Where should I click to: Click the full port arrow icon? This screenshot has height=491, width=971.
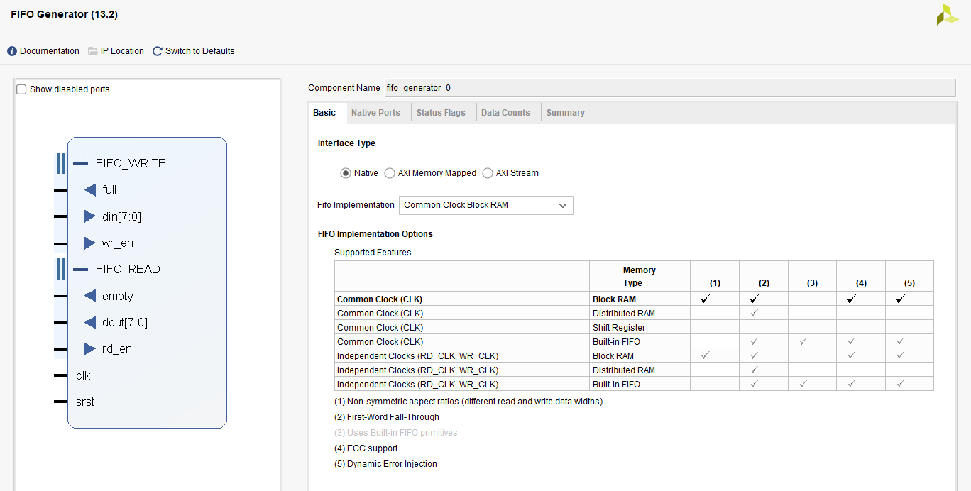89,189
